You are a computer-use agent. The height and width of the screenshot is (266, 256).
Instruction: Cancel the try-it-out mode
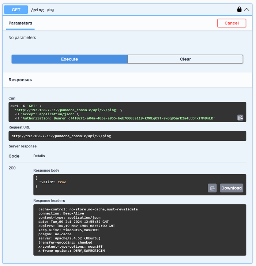tap(231, 23)
